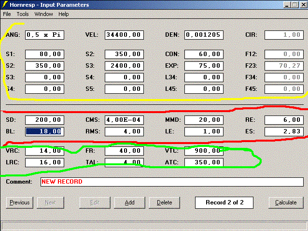Click the LRC field showing 16,00
The height and width of the screenshot is (231, 308).
click(44, 162)
